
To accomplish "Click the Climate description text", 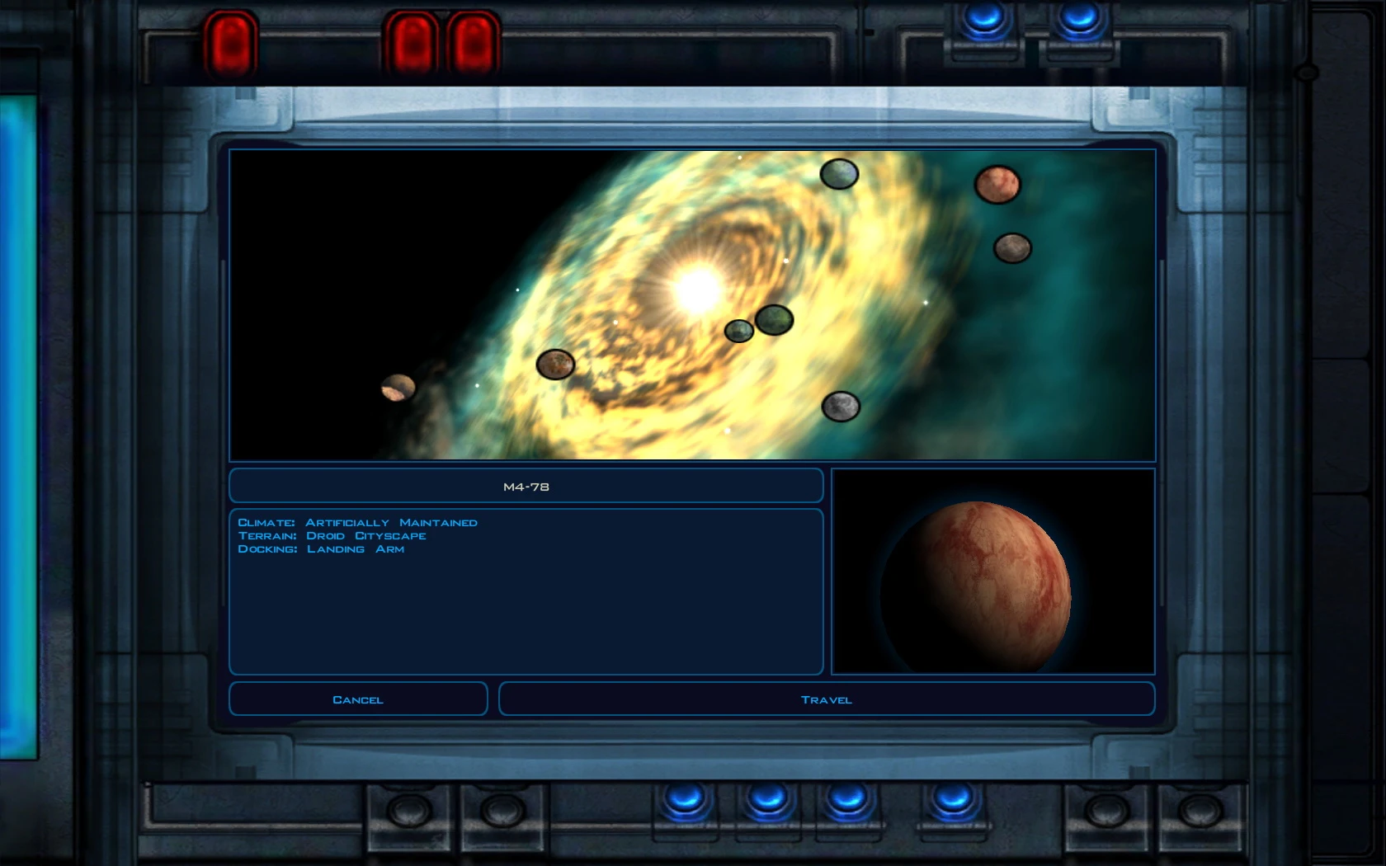I will click(x=359, y=522).
